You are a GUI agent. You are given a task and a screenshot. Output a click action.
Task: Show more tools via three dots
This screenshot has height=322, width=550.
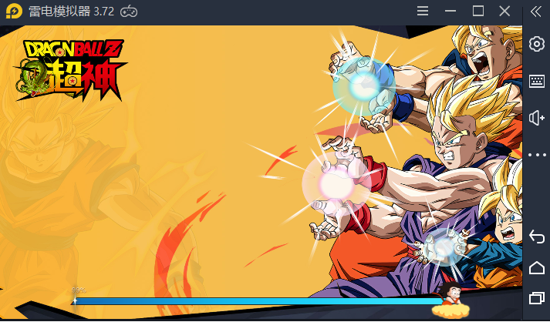click(537, 155)
